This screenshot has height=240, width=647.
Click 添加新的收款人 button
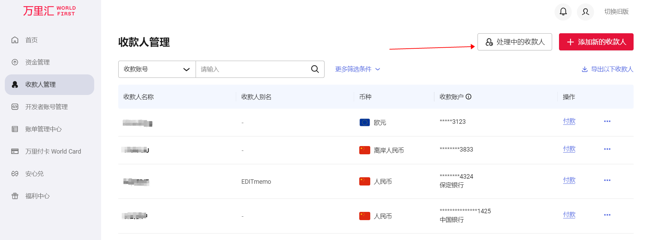coord(596,42)
